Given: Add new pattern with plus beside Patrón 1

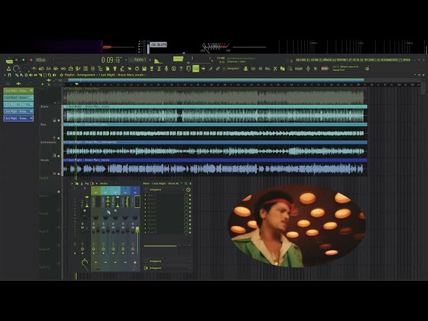Looking at the screenshot, I should (150, 60).
